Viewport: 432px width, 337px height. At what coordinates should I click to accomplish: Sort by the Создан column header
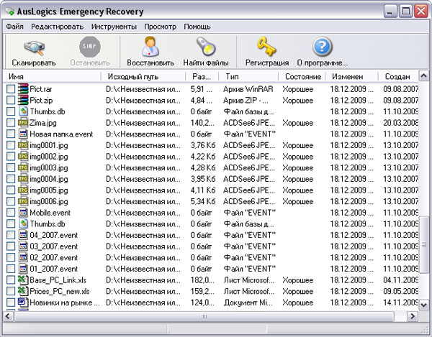398,76
